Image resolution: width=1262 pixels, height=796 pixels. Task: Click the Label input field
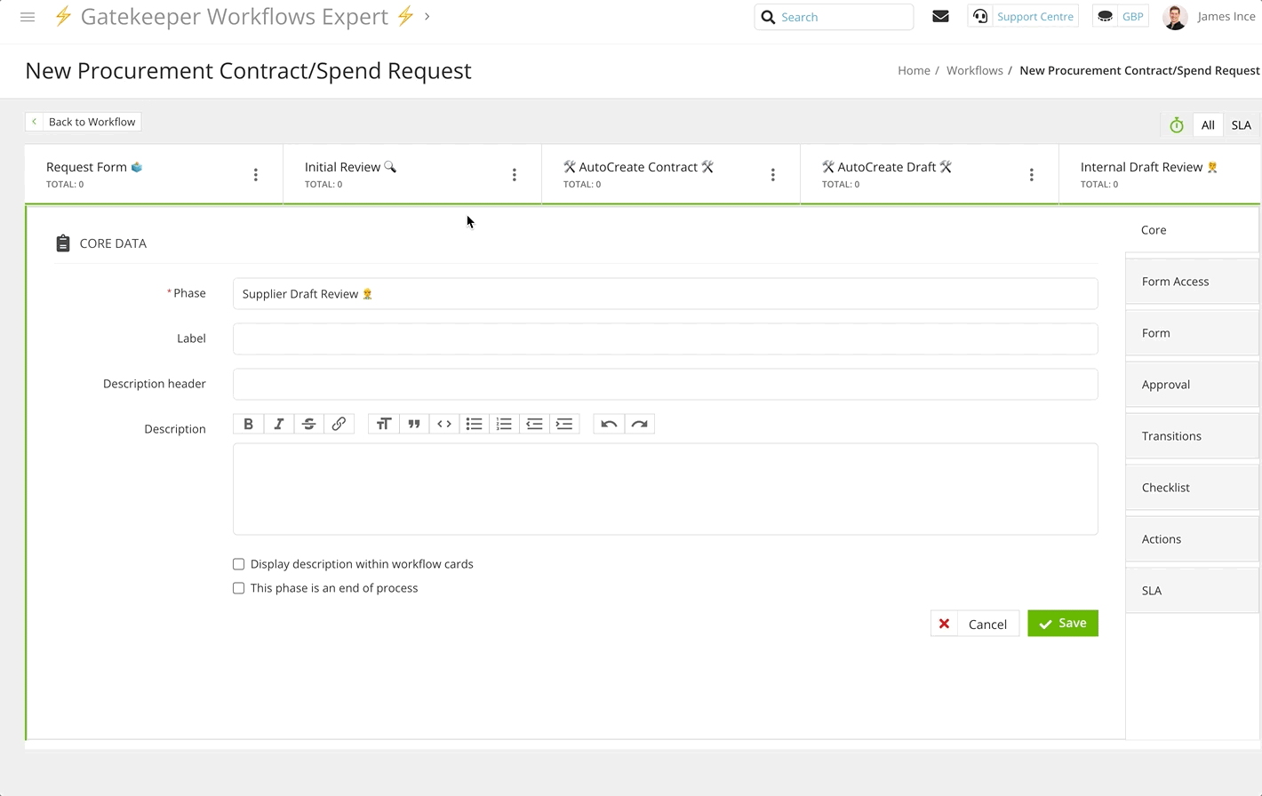tap(665, 338)
